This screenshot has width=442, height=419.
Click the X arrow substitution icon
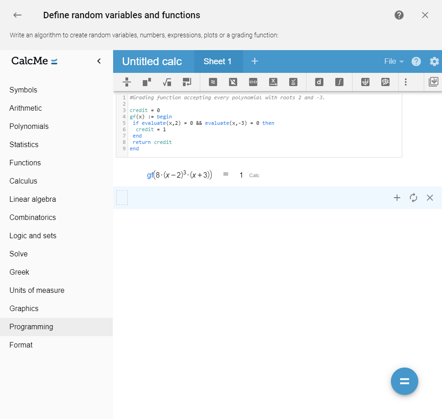point(273,82)
